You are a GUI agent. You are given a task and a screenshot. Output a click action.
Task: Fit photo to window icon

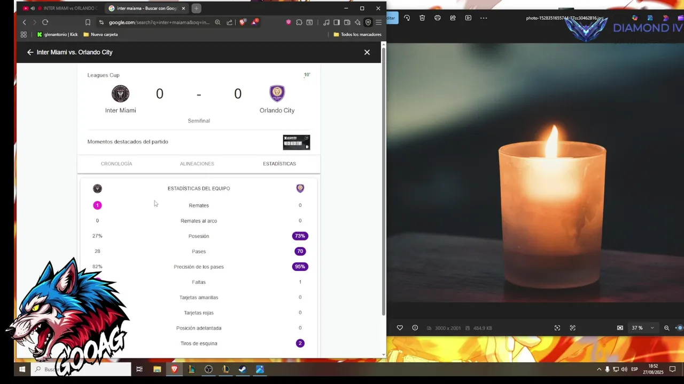point(620,328)
